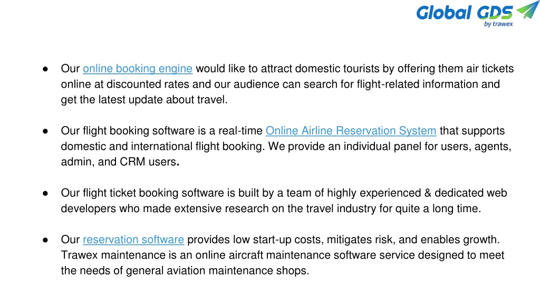Click the fourth bullet point marker
Image resolution: width=540 pixels, height=304 pixels.
tap(45, 240)
